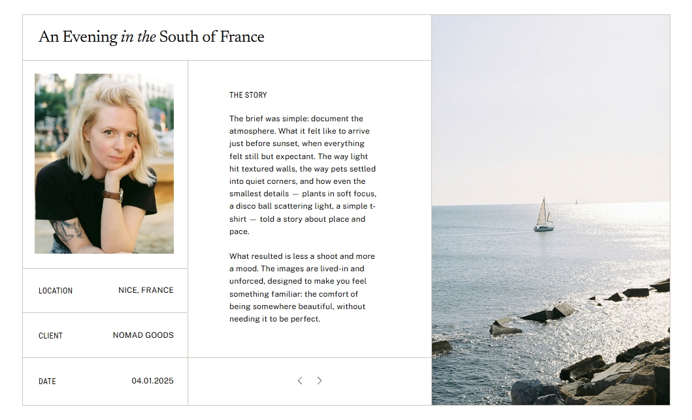The height and width of the screenshot is (420, 692).
Task: Select the "THE STORY" heading
Action: pyautogui.click(x=248, y=95)
